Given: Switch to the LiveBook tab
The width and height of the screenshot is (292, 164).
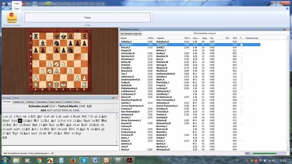Looking at the screenshot, I should click(x=68, y=102).
